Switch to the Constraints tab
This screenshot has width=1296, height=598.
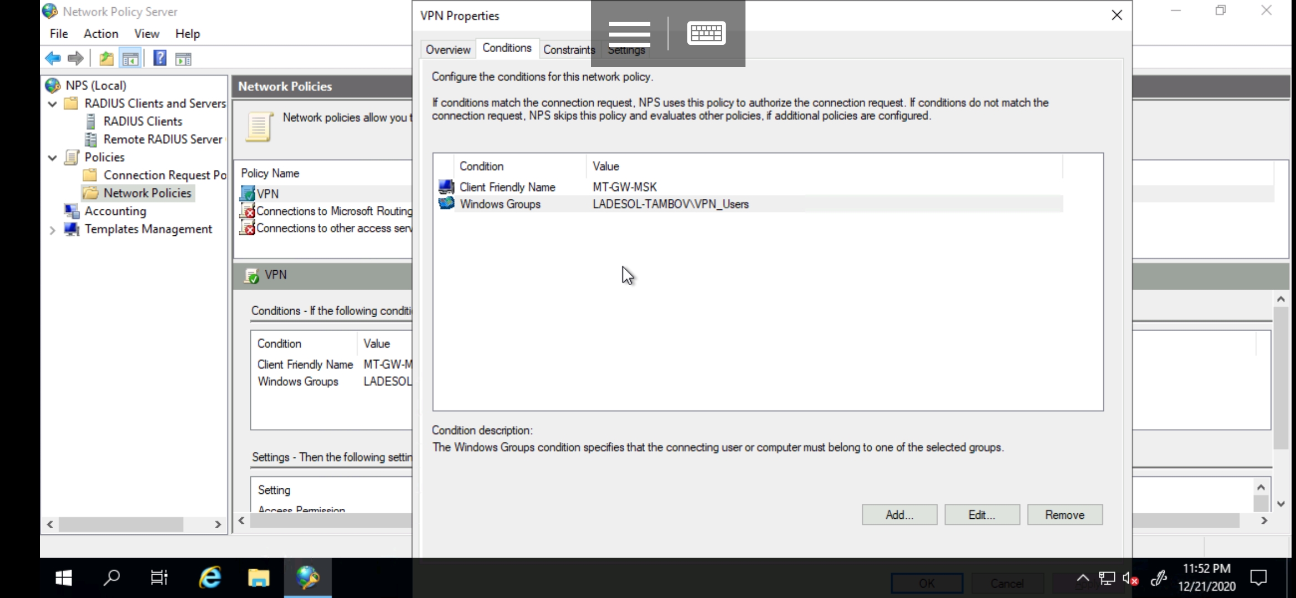pyautogui.click(x=569, y=49)
